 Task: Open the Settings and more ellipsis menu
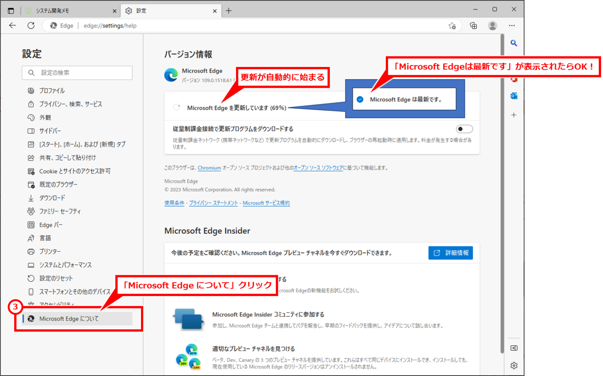512,25
